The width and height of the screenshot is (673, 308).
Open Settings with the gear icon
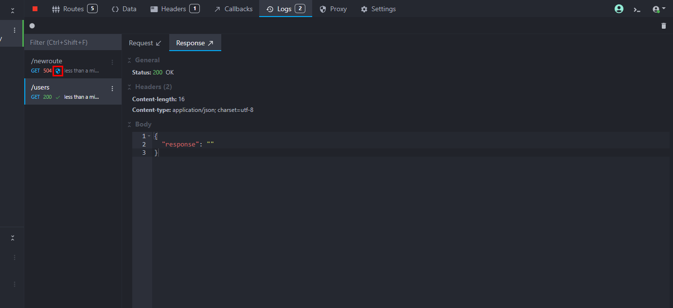click(x=364, y=9)
